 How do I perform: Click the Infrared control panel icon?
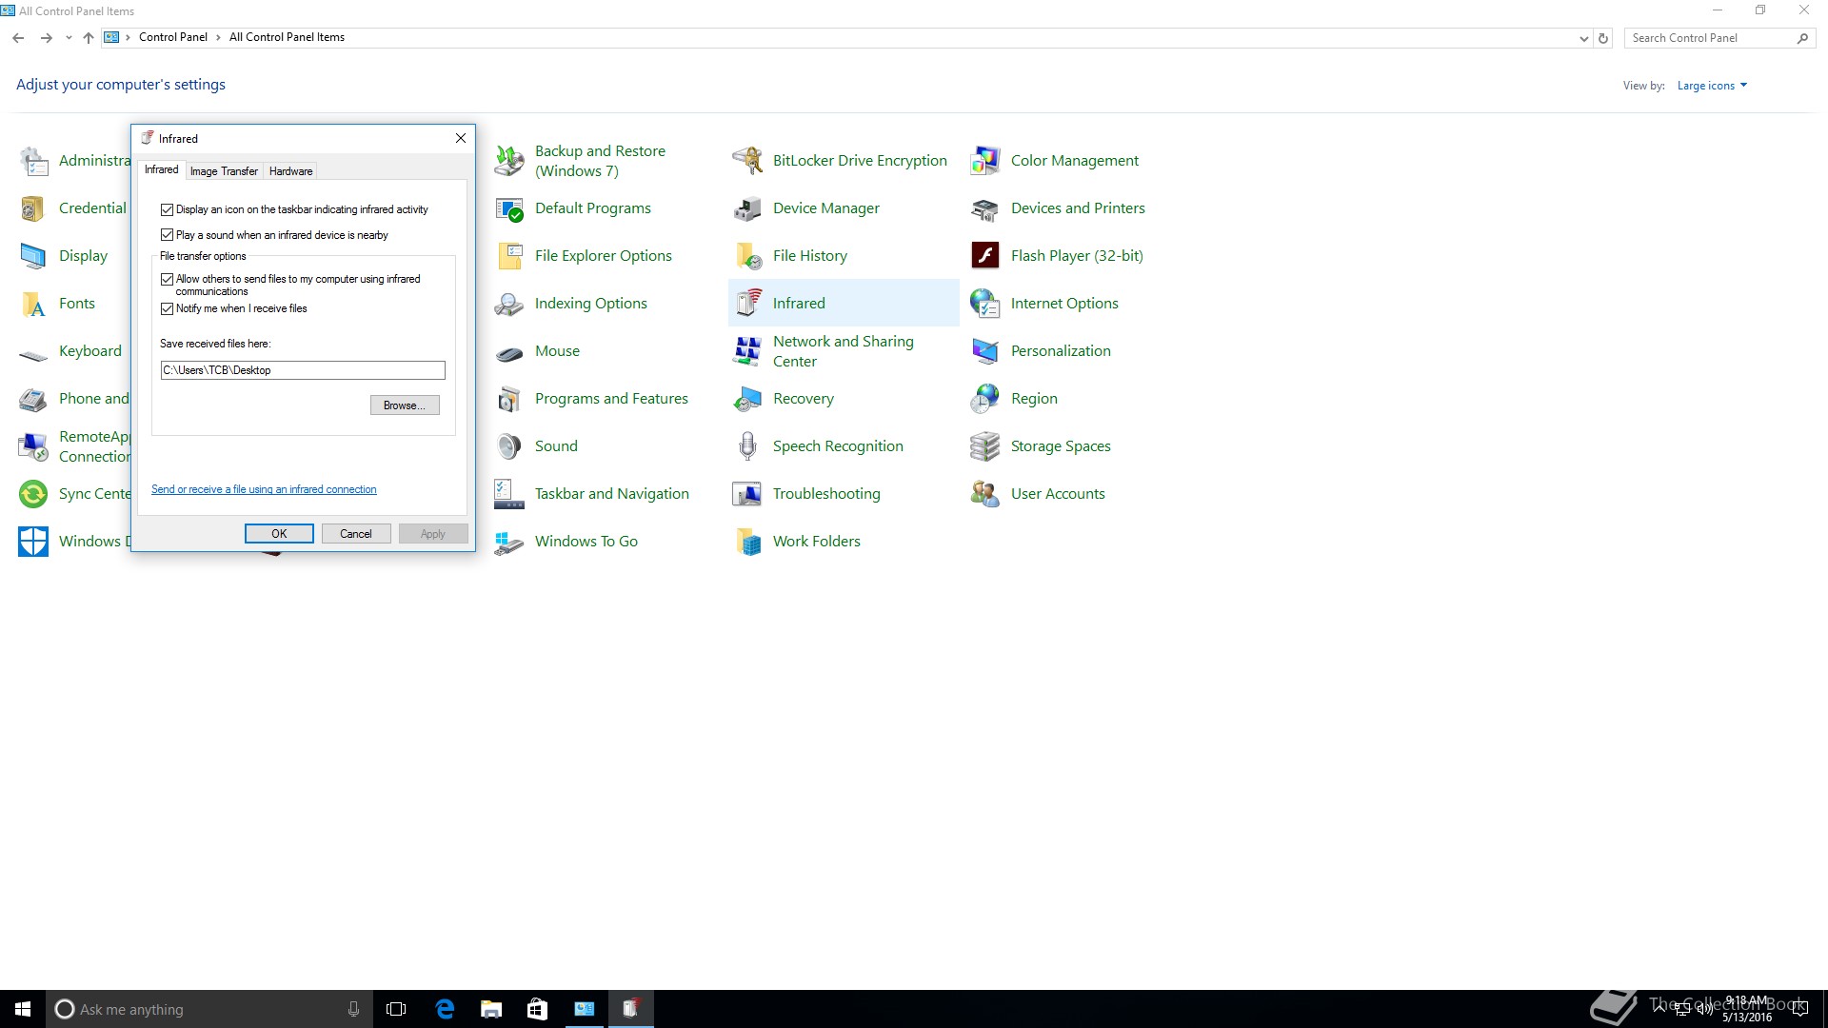747,304
